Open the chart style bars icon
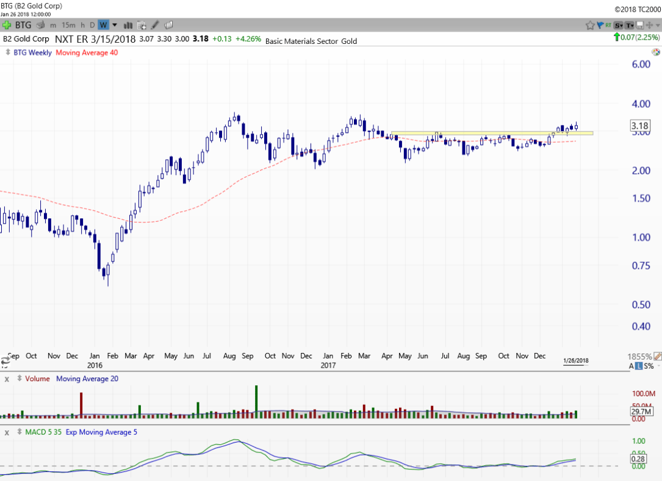The width and height of the screenshot is (662, 481). click(128, 25)
